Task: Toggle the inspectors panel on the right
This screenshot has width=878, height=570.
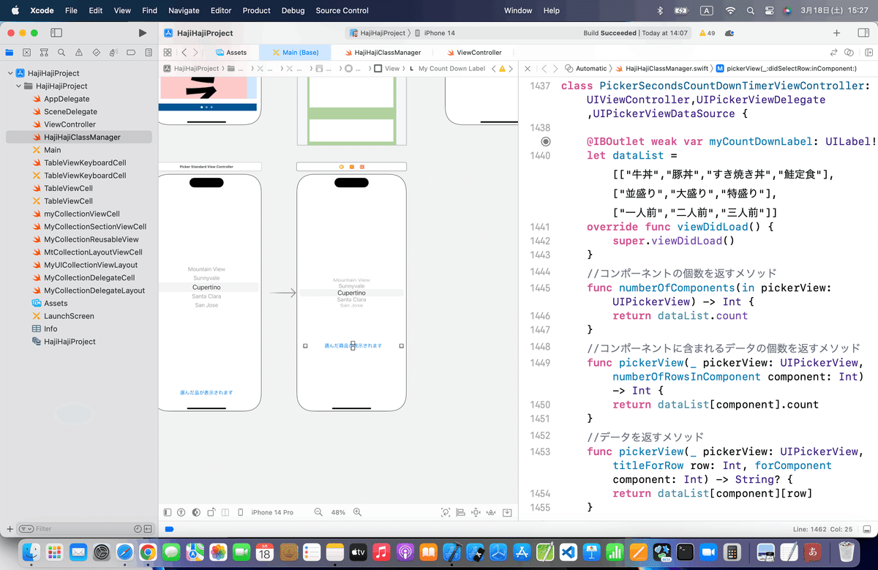Action: pos(863,33)
